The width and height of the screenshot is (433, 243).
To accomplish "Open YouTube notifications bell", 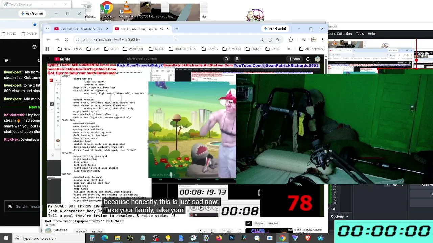I will click(x=308, y=59).
